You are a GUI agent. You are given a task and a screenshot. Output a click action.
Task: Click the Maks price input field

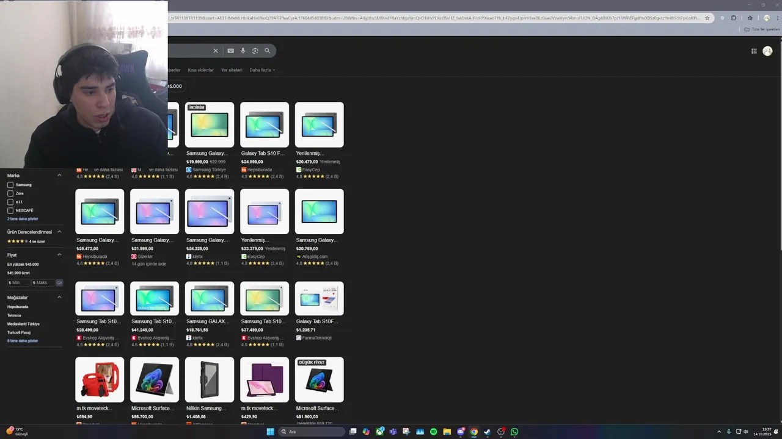click(42, 283)
